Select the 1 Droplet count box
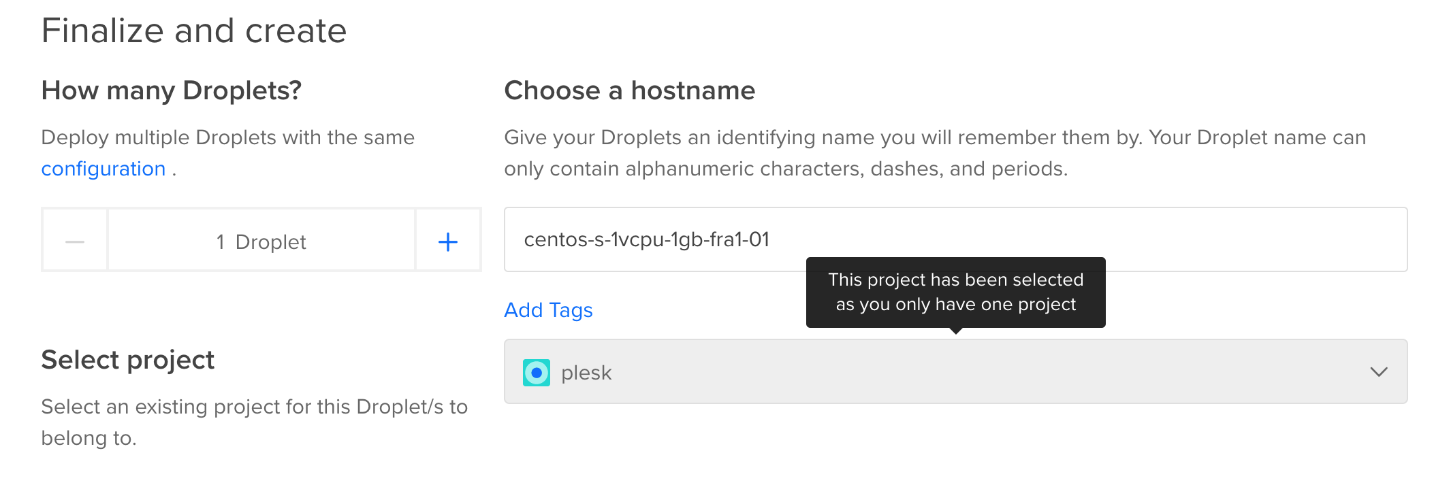 tap(261, 241)
